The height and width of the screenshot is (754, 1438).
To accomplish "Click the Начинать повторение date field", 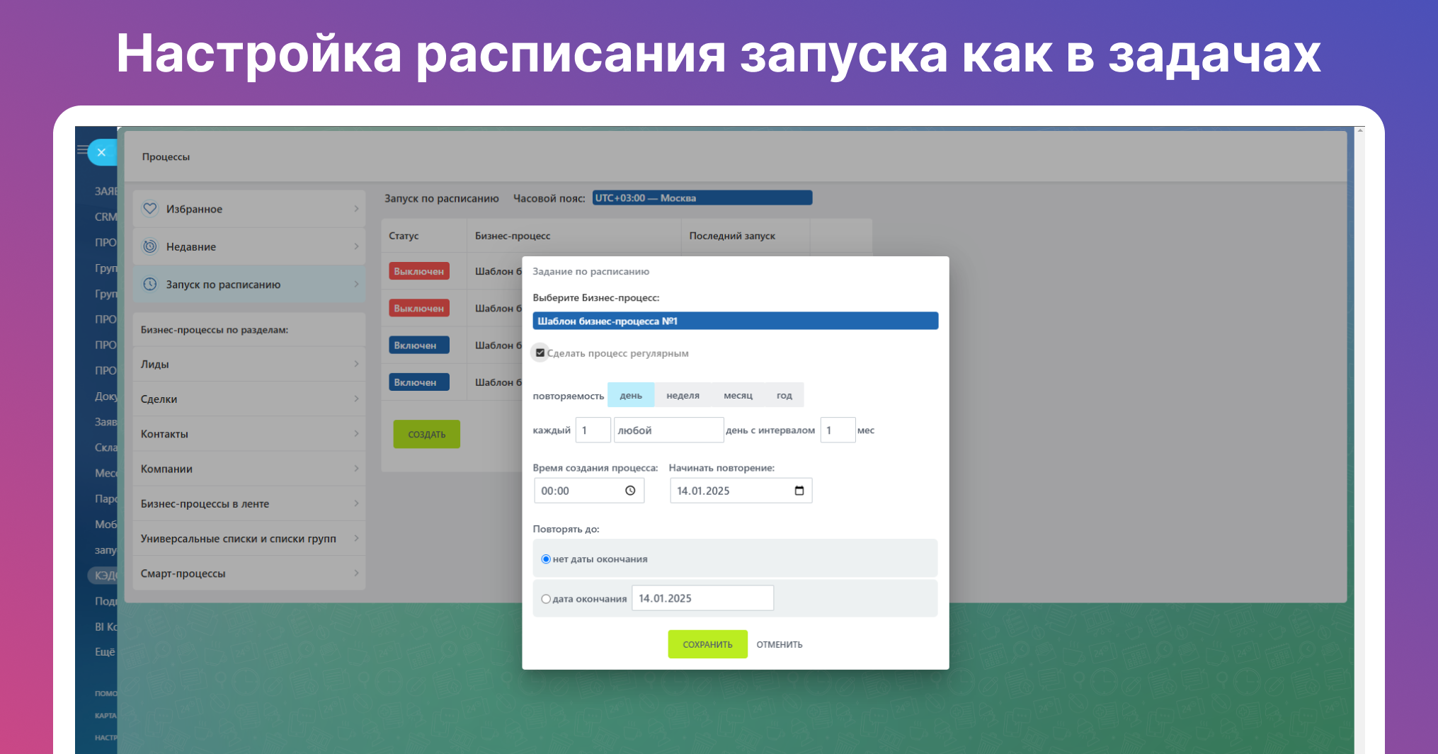I will (741, 491).
